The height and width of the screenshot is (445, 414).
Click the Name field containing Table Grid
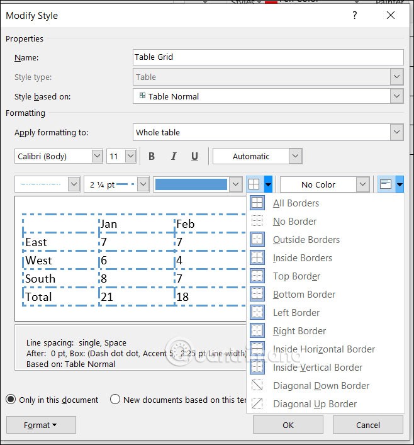[x=268, y=57]
